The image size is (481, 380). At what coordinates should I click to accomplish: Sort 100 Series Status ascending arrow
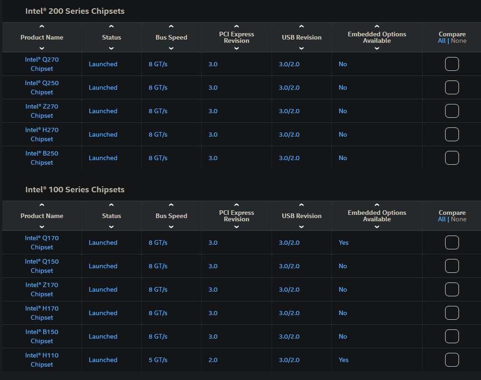coord(111,205)
